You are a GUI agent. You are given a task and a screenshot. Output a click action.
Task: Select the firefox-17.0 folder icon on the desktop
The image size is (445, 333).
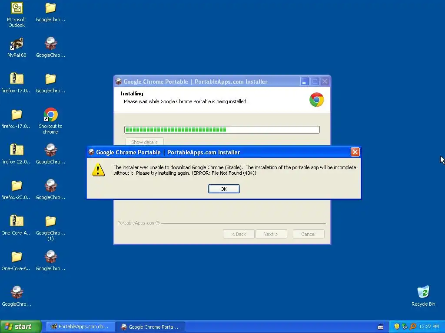[x=17, y=119]
